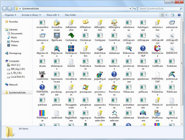Click the Forward navigation button
Image resolution: width=185 pixels, height=140 pixels.
[10, 9]
